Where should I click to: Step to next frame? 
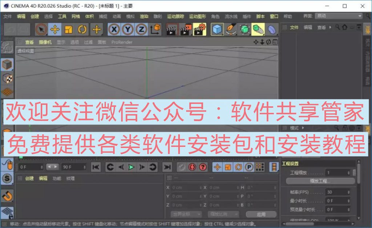(x=141, y=167)
